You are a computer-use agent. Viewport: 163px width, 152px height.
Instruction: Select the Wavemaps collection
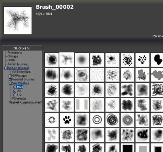(19, 99)
